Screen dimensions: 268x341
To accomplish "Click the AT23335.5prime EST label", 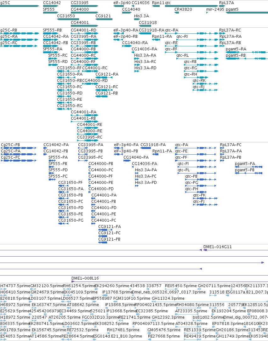I will 191,311.
